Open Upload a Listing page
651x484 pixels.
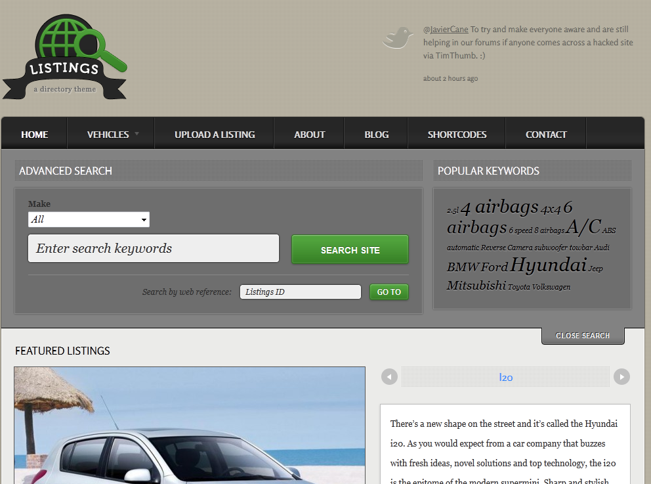(x=215, y=135)
